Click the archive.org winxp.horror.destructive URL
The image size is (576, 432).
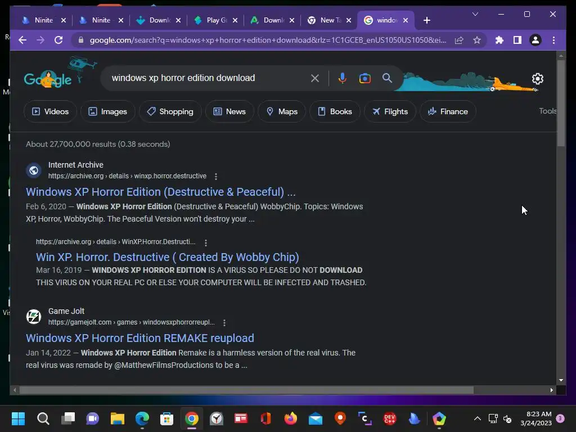[x=127, y=176]
